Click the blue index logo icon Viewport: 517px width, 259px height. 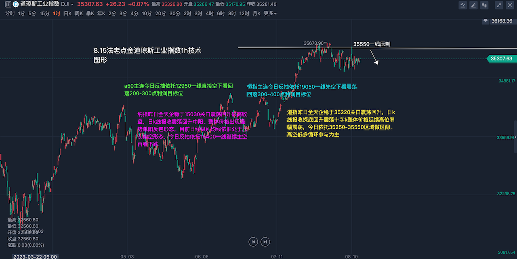point(15,4)
